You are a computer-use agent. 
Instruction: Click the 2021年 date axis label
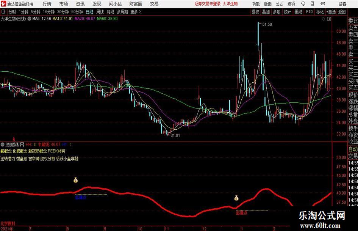pyautogui.click(x=6, y=229)
